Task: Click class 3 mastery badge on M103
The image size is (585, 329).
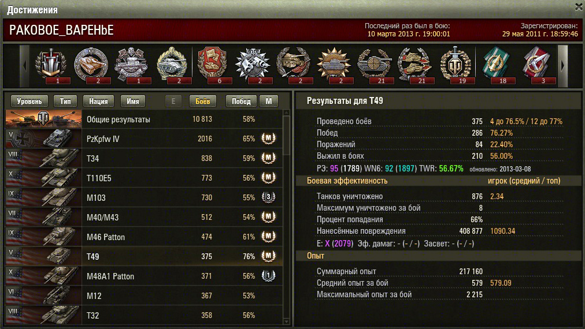Action: point(268,197)
